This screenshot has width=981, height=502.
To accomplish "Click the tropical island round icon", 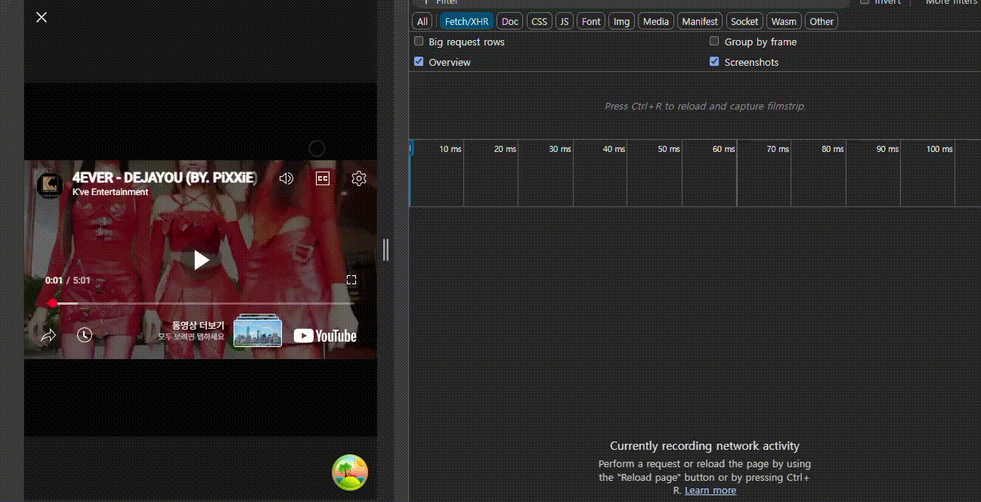I will tap(350, 473).
